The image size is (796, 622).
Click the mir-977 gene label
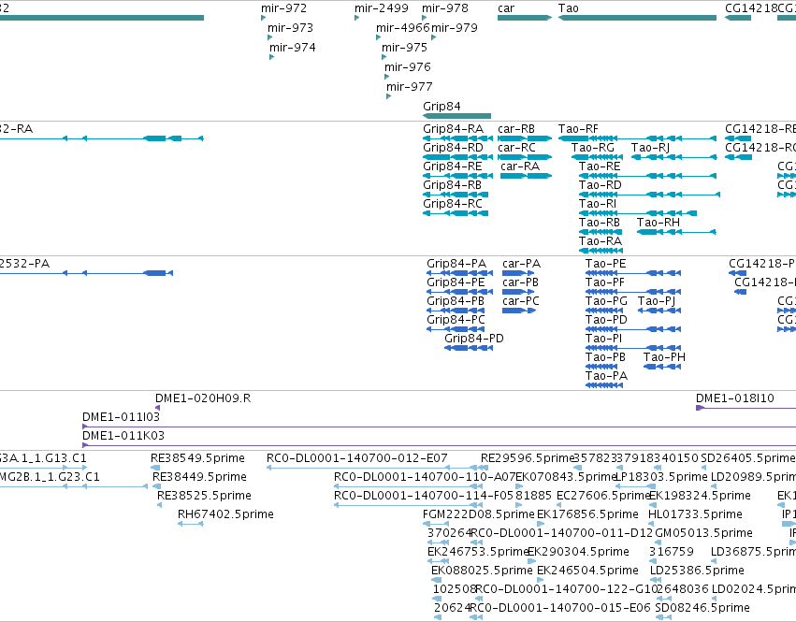point(409,86)
